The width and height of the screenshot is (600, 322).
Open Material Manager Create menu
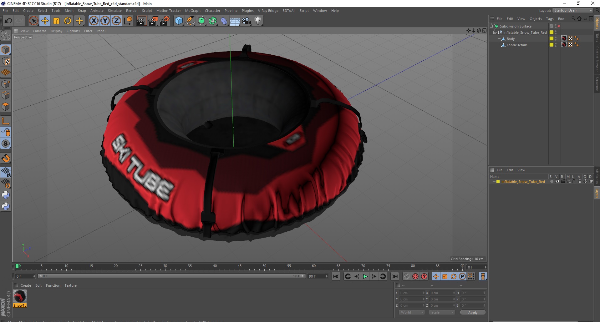point(26,285)
